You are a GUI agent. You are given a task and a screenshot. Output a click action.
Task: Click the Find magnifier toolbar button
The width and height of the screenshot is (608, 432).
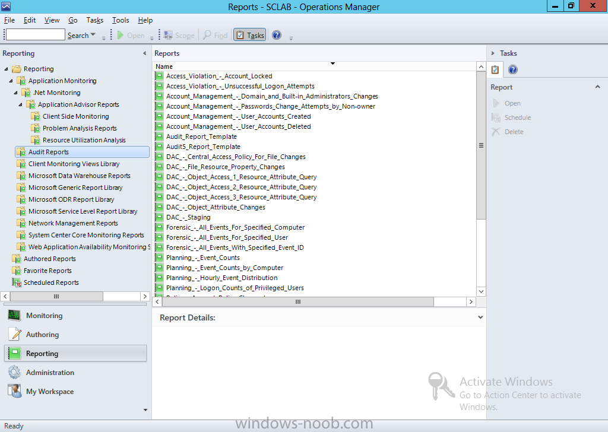click(x=216, y=35)
